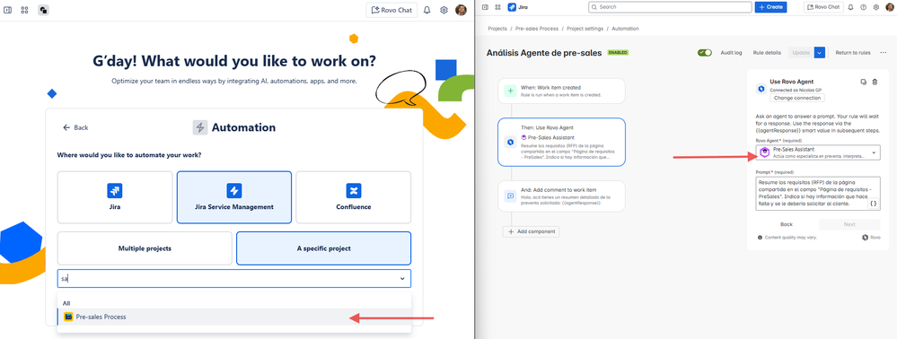Open Automation breadcrumb
This screenshot has height=339, width=897.
click(x=625, y=28)
